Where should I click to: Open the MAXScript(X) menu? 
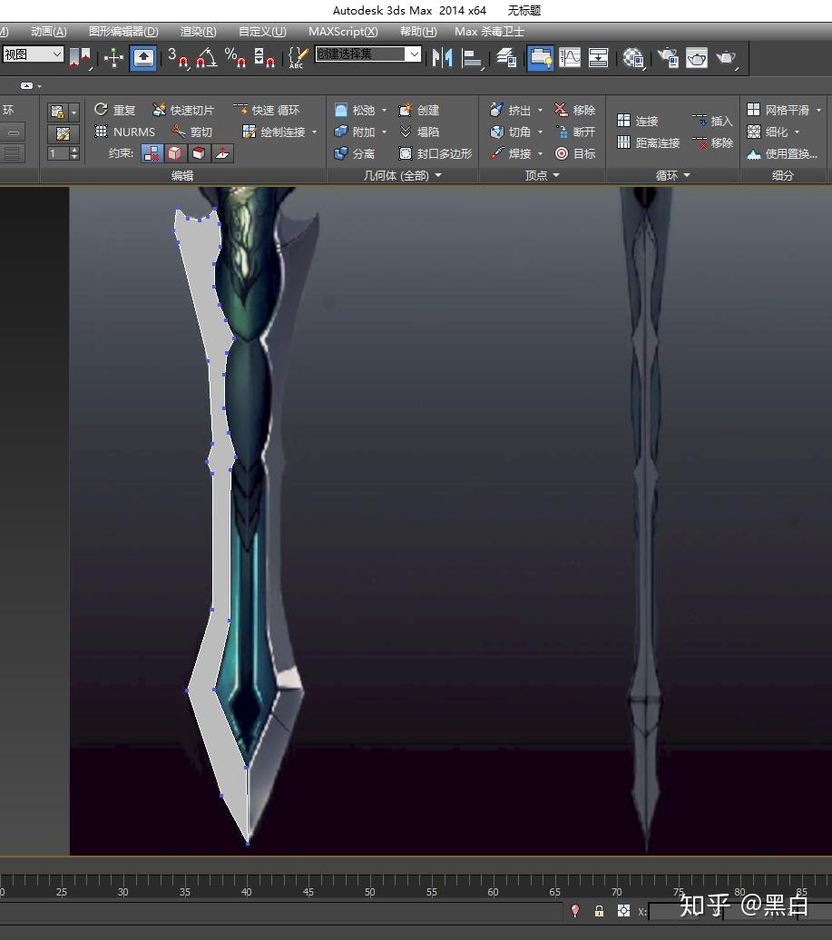coord(344,31)
